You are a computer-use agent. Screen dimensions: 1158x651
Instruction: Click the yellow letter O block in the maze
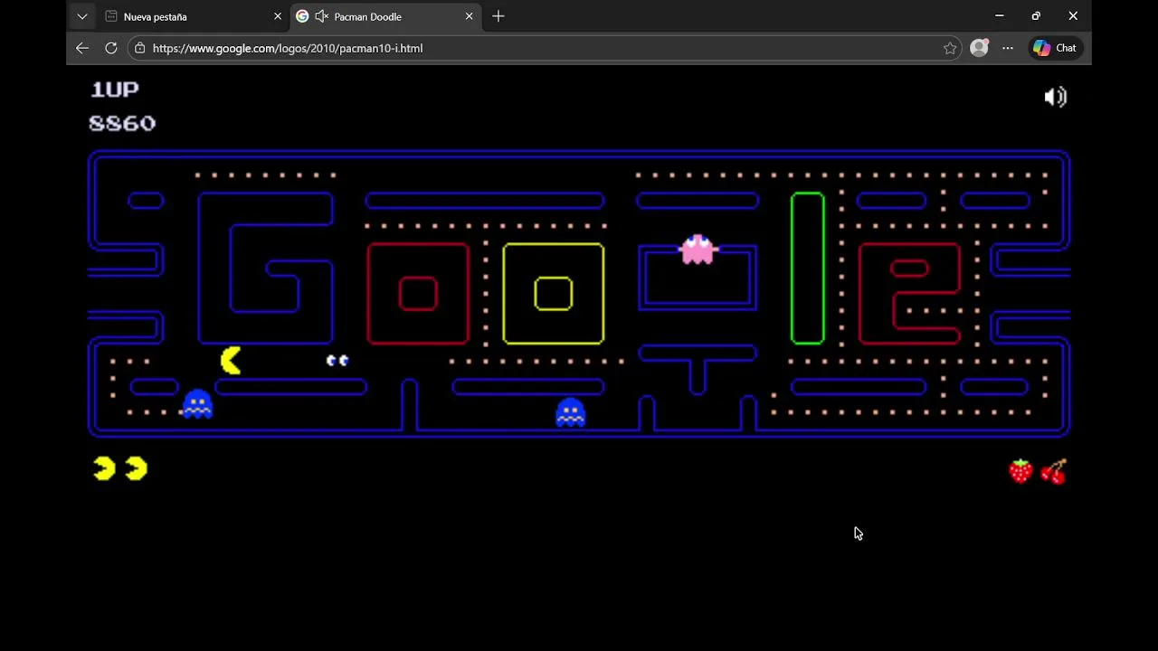554,294
